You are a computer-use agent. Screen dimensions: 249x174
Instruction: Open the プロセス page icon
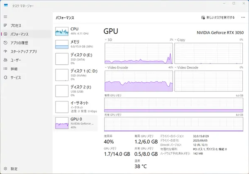point(5,25)
